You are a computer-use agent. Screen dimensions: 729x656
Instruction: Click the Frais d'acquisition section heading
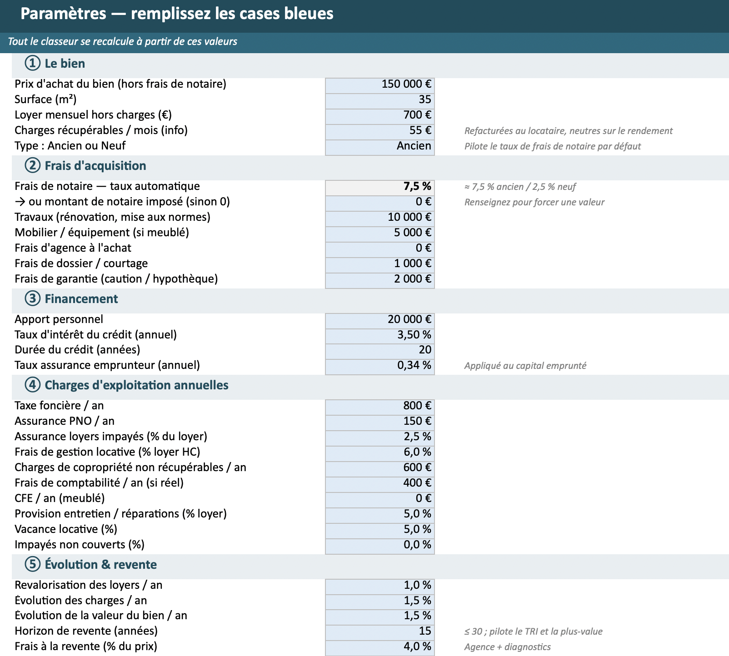pos(85,166)
